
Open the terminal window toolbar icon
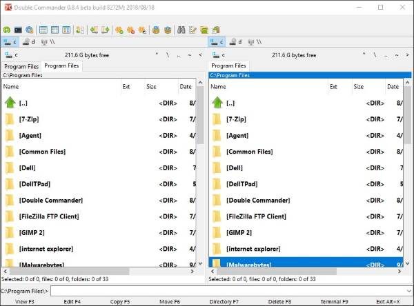pyautogui.click(x=18, y=30)
